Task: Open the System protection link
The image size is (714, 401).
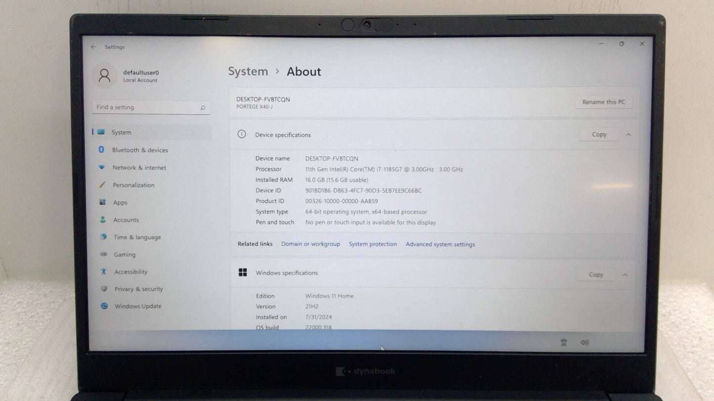Action: [373, 244]
